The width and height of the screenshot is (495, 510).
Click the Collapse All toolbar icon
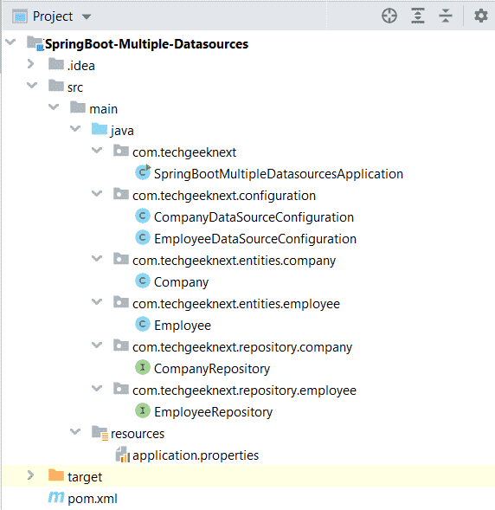[446, 16]
